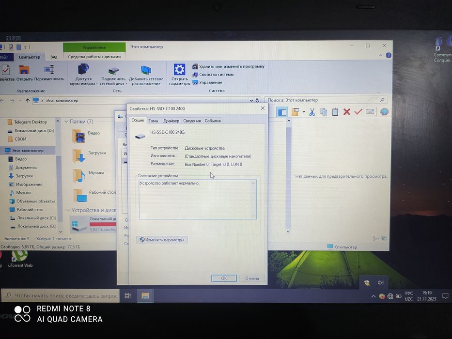Show hidden tray icons chevron

(374, 296)
